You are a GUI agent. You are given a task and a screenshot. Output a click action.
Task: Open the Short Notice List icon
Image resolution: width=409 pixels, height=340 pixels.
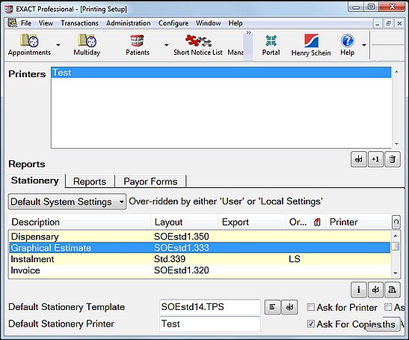click(x=198, y=45)
